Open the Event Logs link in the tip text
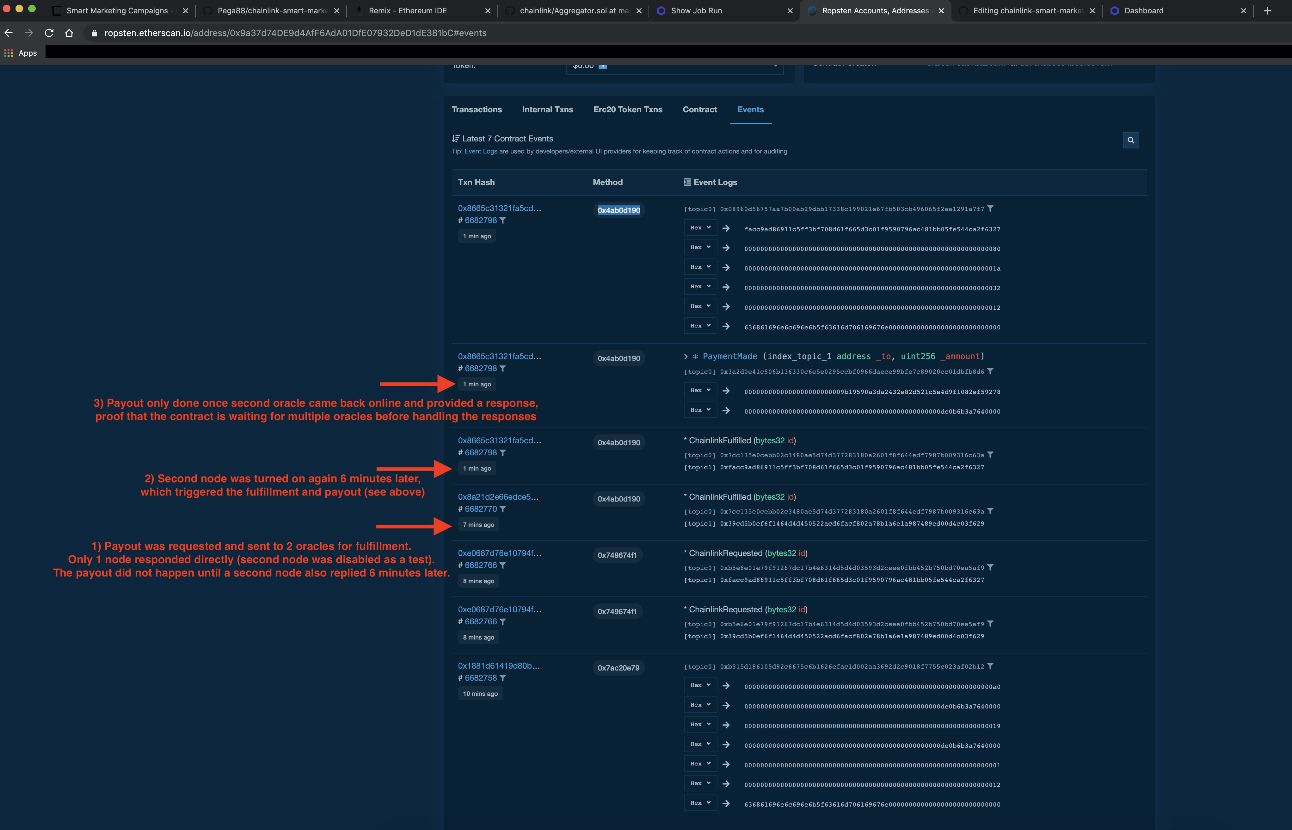1292x830 pixels. tap(480, 152)
